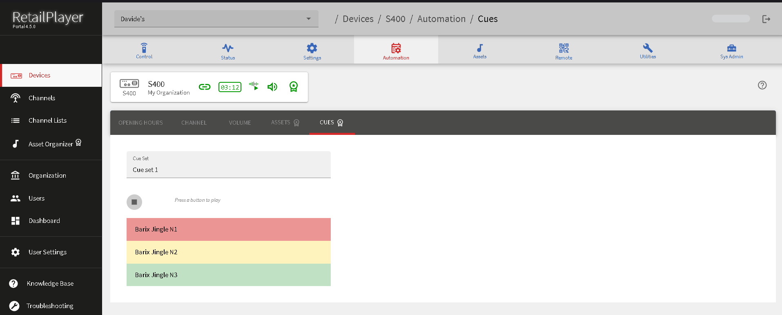The height and width of the screenshot is (315, 782).
Task: Play the red Barix Jingle N1 cue
Action: point(228,229)
